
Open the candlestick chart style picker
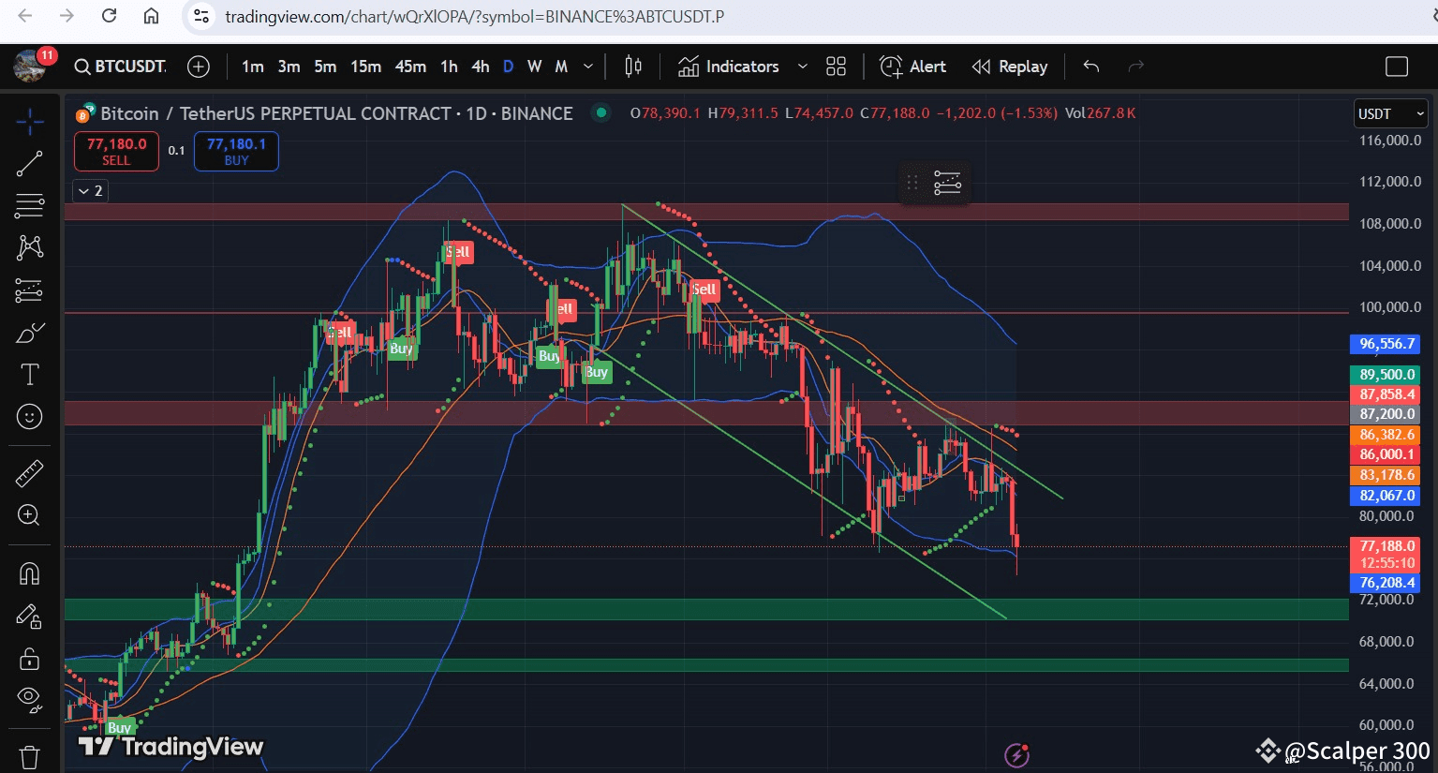[x=633, y=67]
